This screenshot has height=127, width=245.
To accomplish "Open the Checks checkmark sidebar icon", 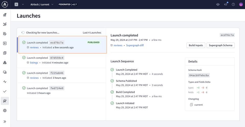I will [x=5, y=91].
